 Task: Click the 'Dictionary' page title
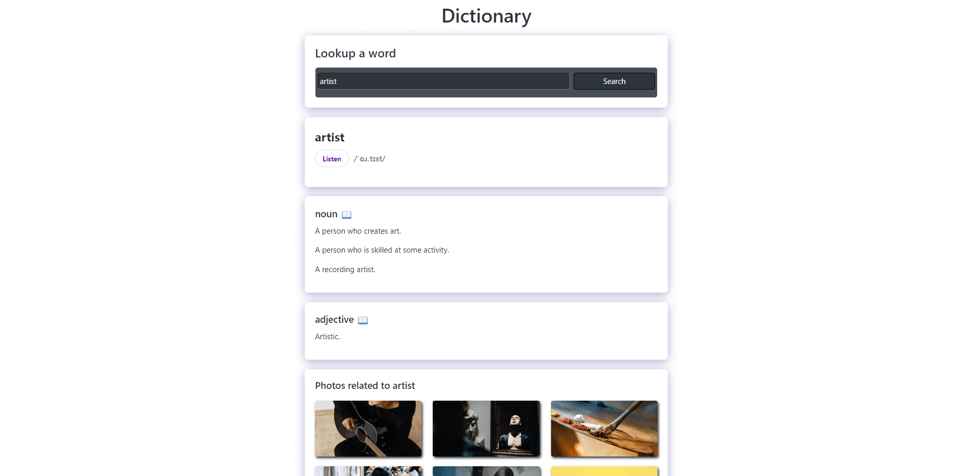tap(487, 16)
